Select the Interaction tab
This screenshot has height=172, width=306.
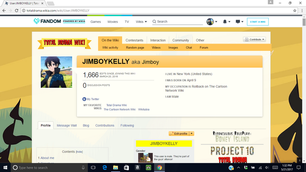click(x=158, y=40)
